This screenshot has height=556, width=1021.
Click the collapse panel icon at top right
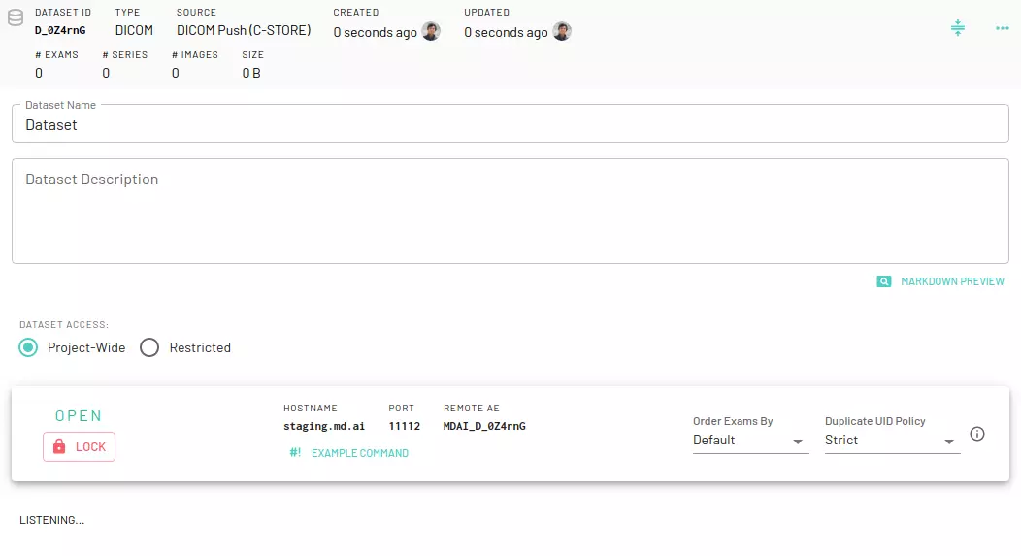[958, 28]
